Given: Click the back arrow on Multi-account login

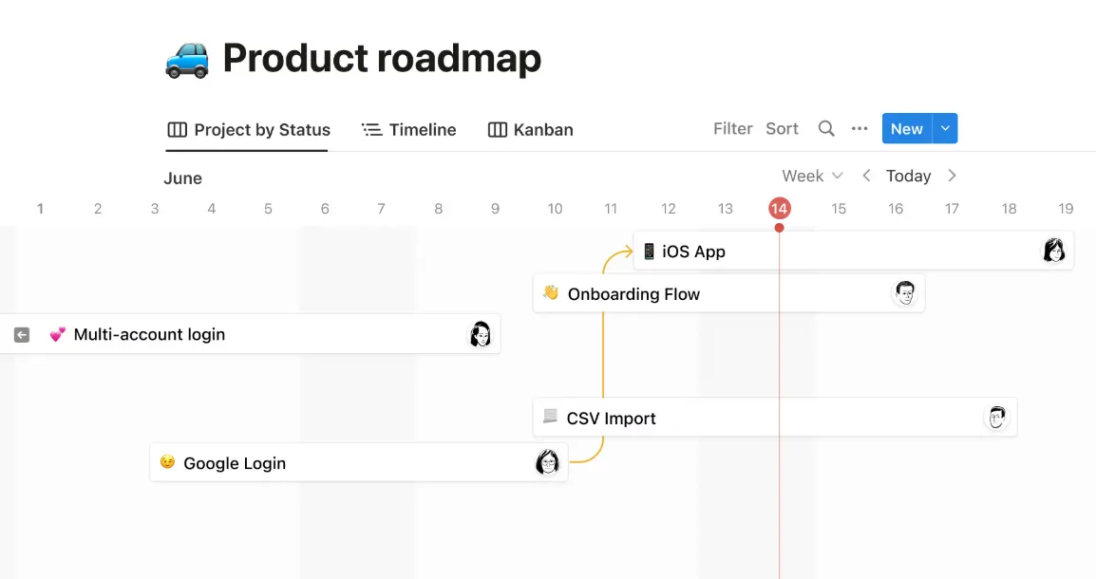Looking at the screenshot, I should (x=22, y=334).
